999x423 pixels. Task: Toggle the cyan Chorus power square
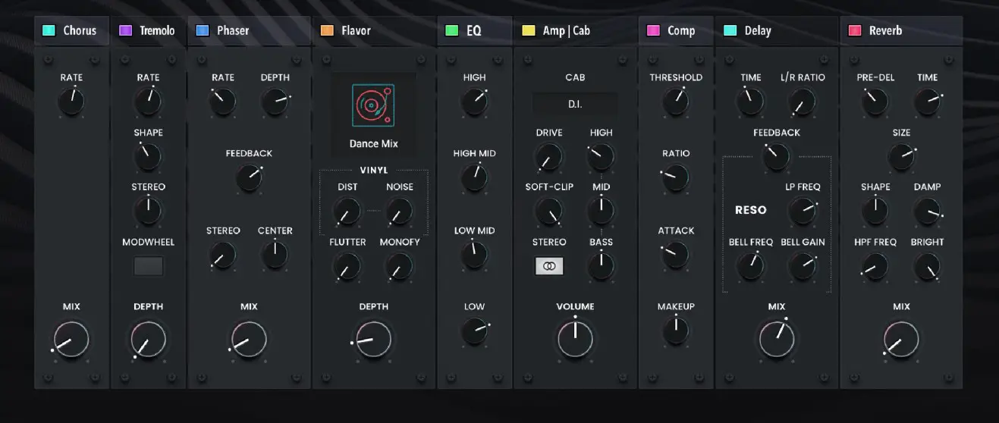coord(49,31)
